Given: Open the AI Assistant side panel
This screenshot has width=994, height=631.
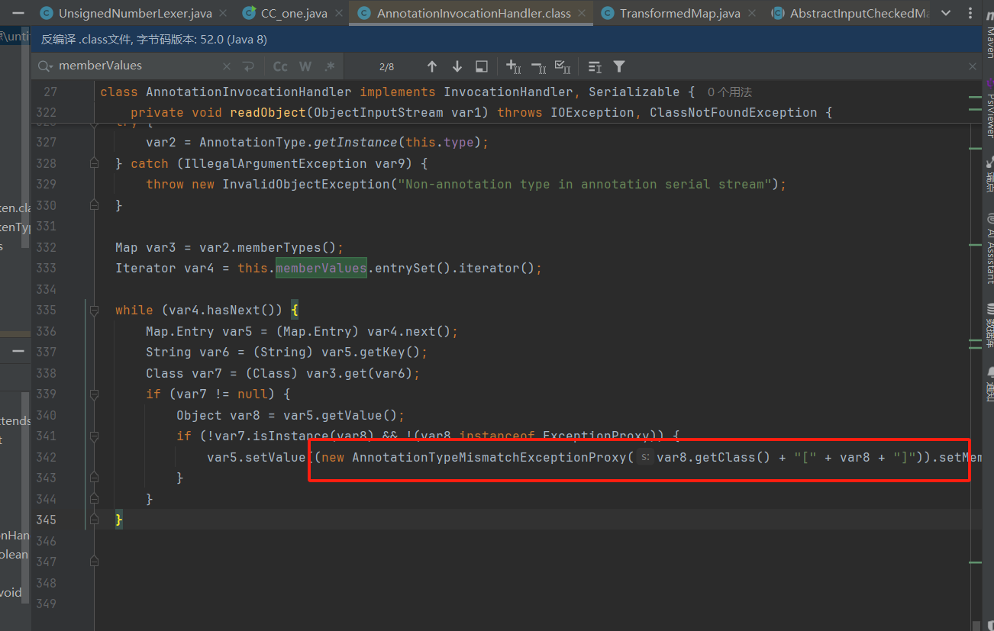Looking at the screenshot, I should tap(989, 250).
